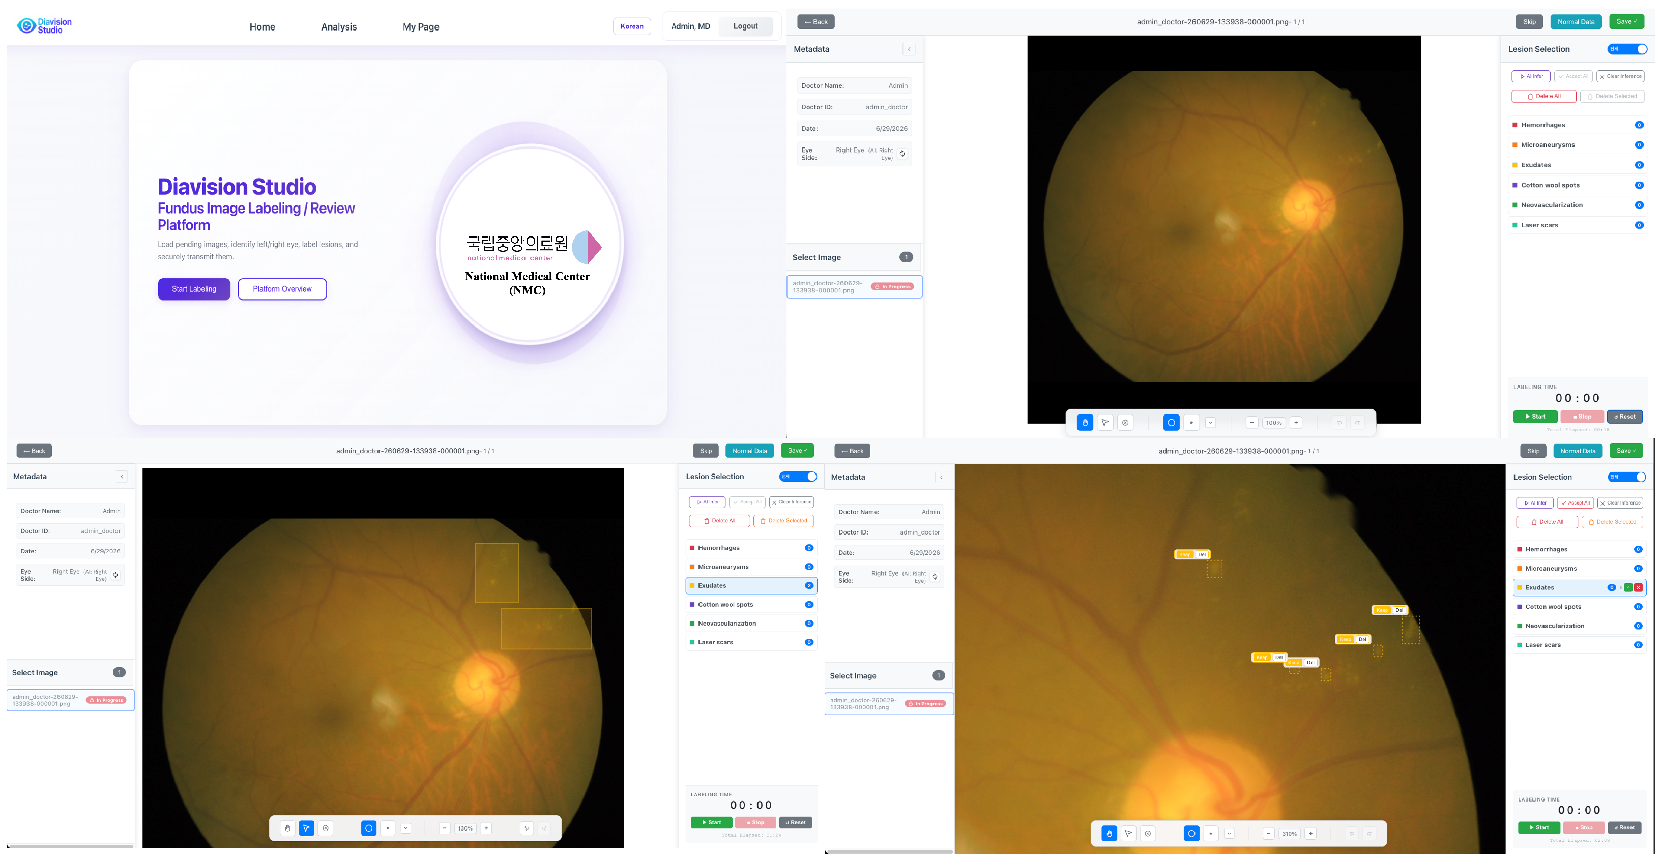Select Cotton wool spots in the 100% zoom view

(1577, 185)
